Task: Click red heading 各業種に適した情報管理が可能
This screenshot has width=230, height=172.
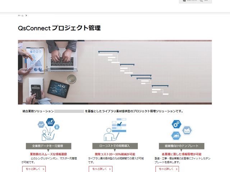Action: pyautogui.click(x=181, y=154)
